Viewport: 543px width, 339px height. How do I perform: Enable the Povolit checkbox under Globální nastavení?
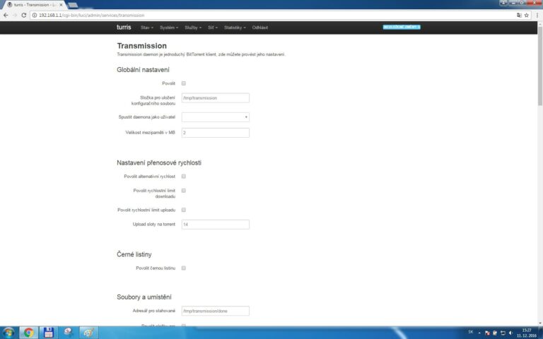pyautogui.click(x=184, y=83)
